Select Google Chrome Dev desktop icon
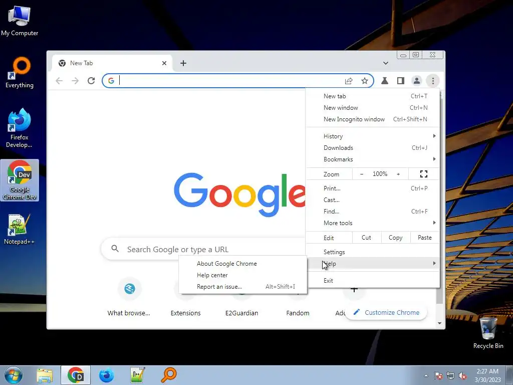Viewport: 513px width, 385px height. 20,180
